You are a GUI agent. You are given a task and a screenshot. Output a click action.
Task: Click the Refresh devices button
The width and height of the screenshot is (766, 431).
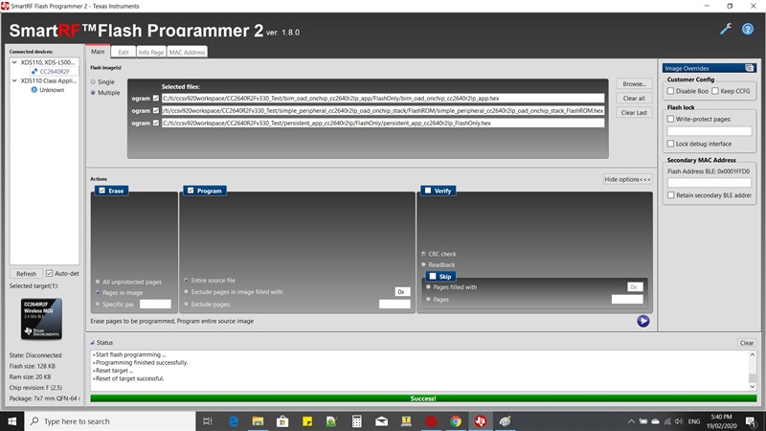(x=27, y=274)
